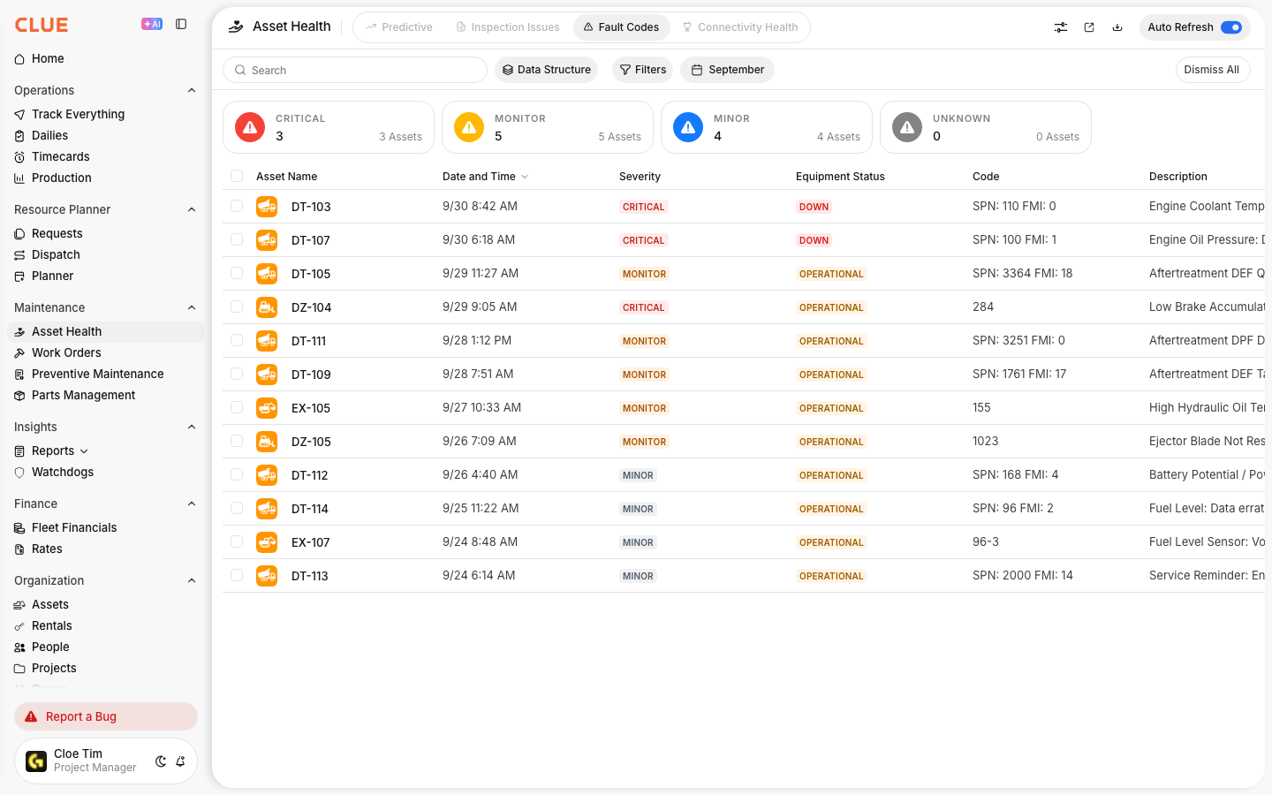Toggle the Auto Refresh switch

[x=1231, y=27]
